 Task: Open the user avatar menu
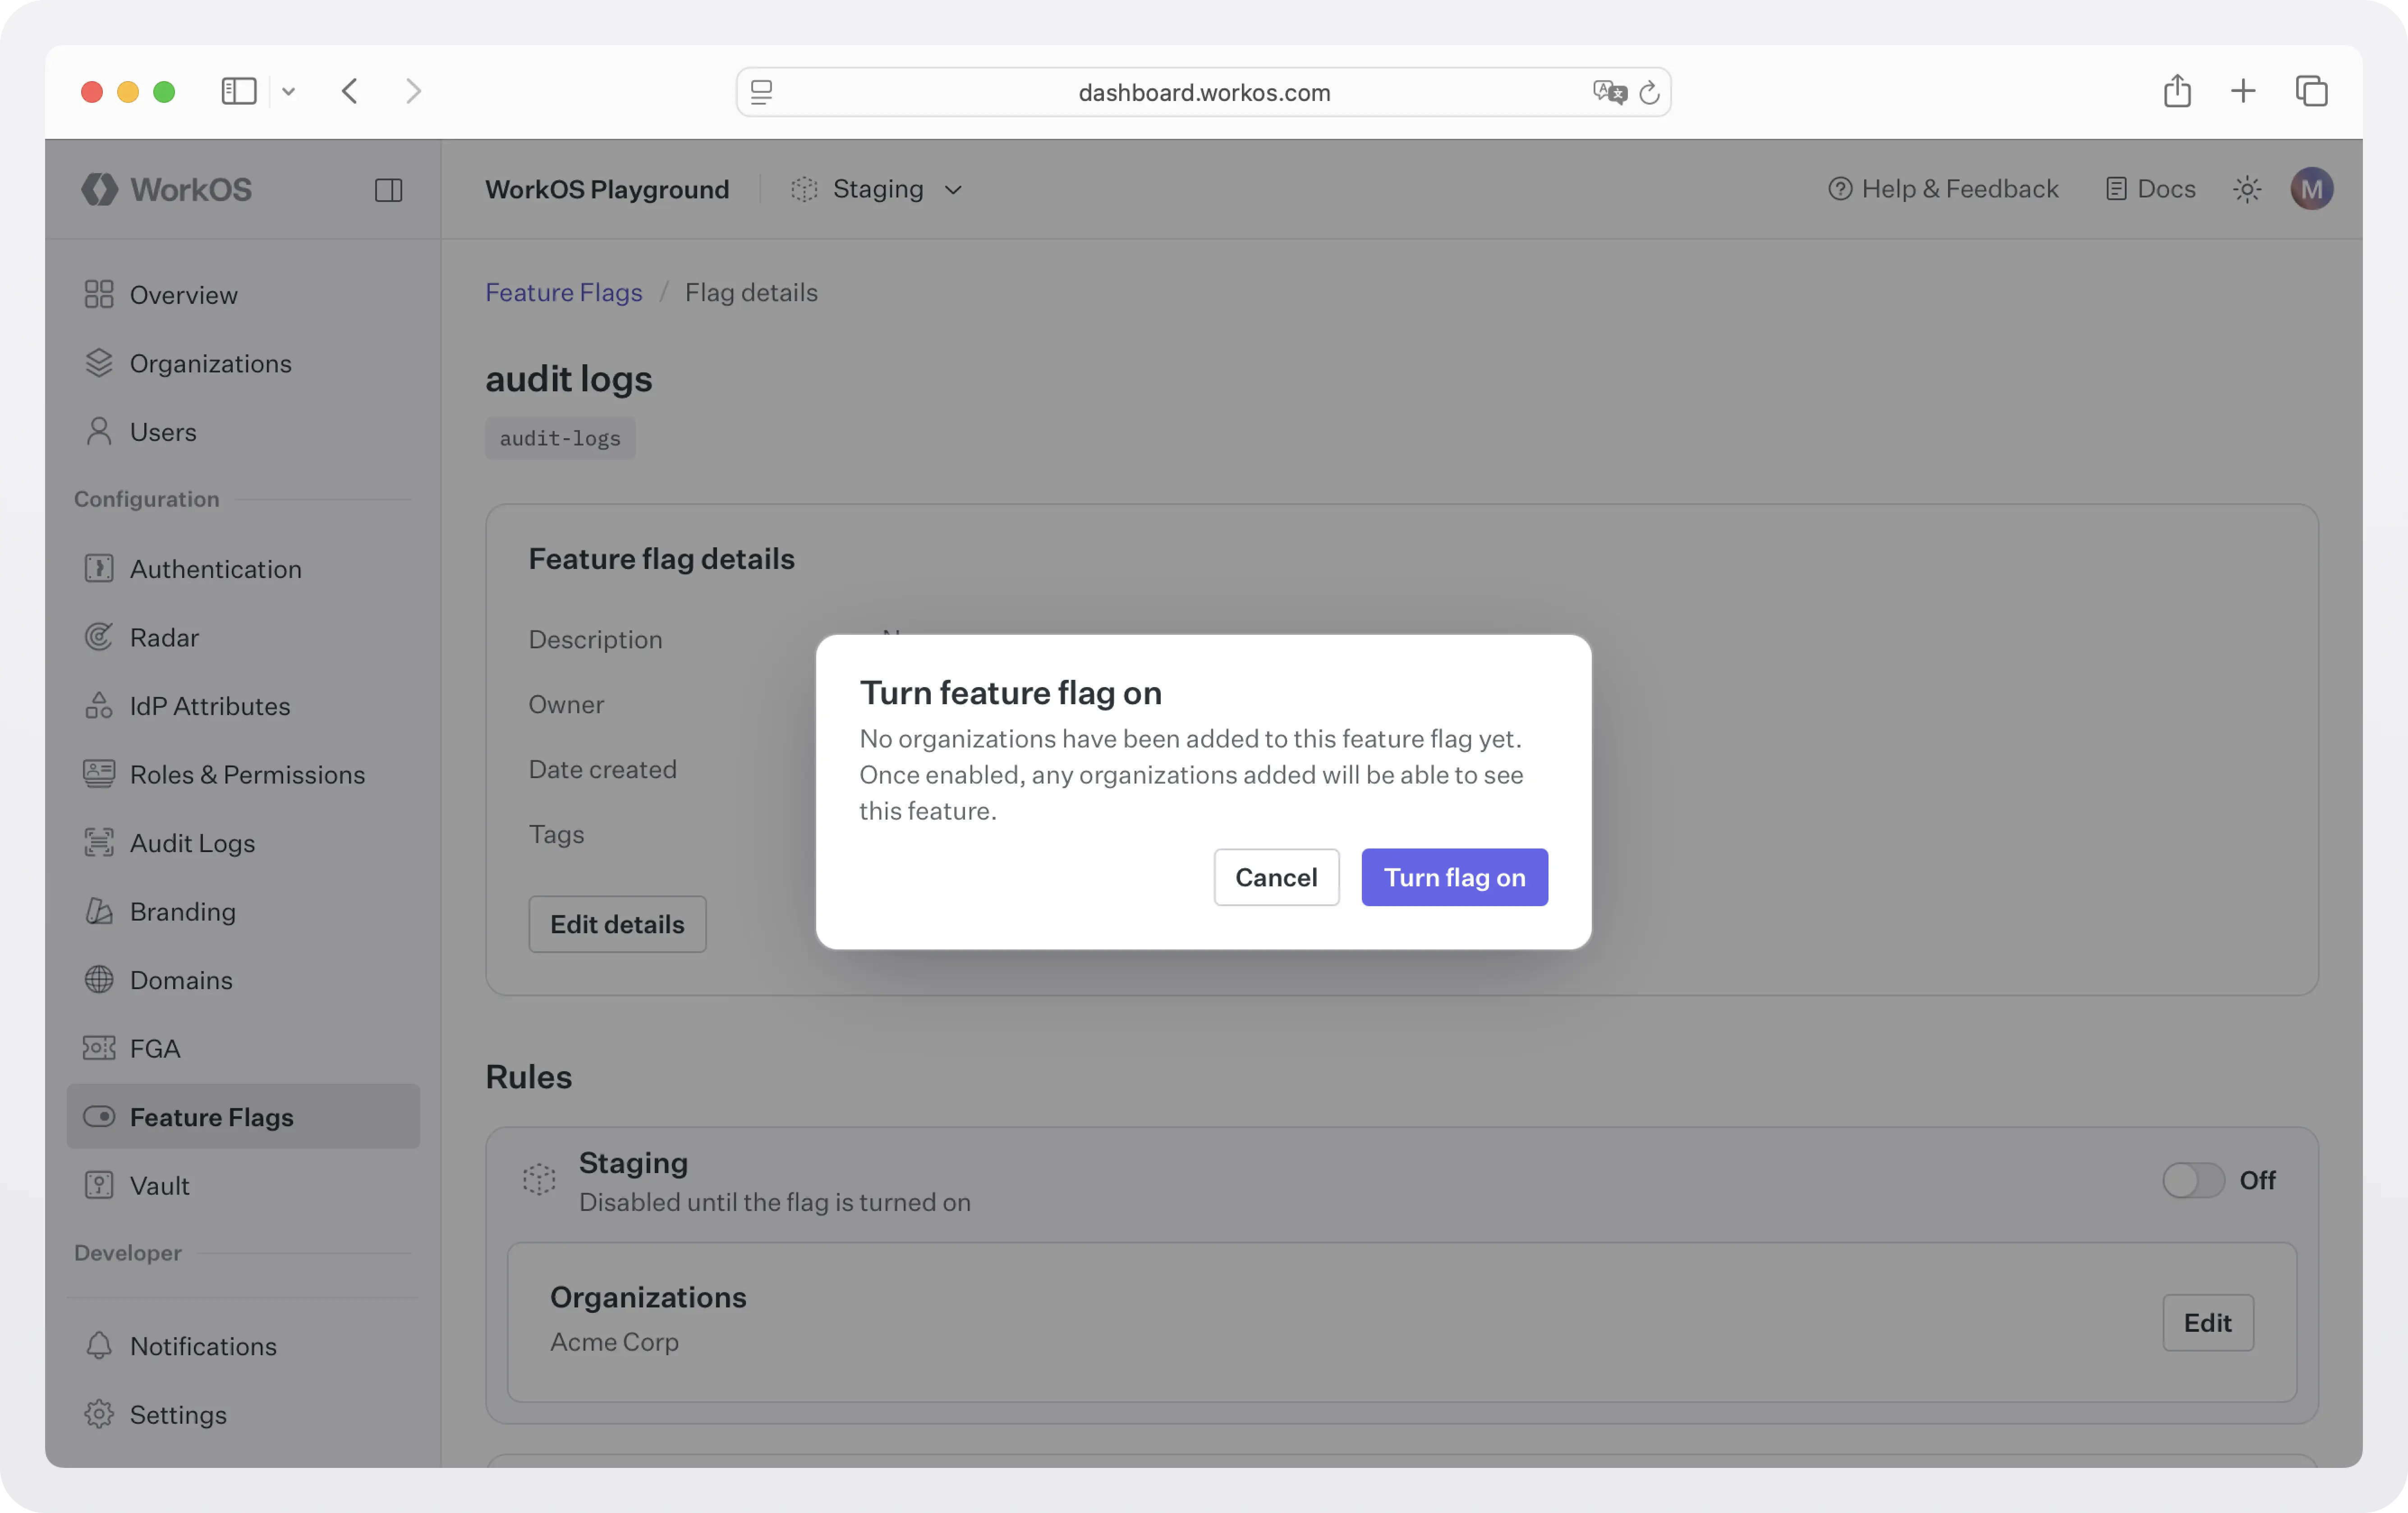[2312, 189]
